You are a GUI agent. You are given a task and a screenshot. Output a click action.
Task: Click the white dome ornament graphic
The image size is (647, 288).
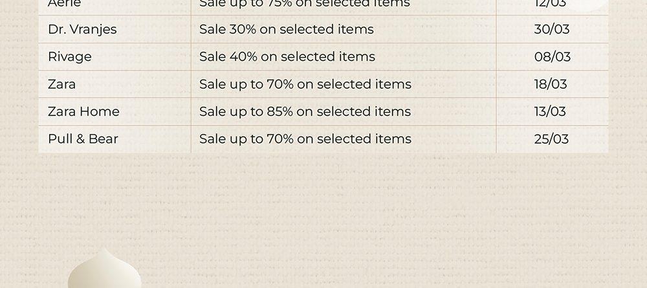(104, 268)
